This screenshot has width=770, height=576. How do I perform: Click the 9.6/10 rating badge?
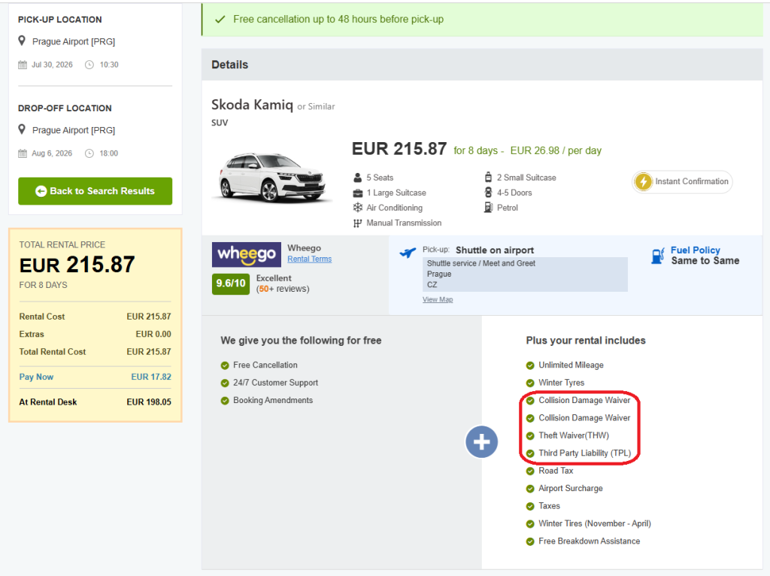pyautogui.click(x=230, y=284)
